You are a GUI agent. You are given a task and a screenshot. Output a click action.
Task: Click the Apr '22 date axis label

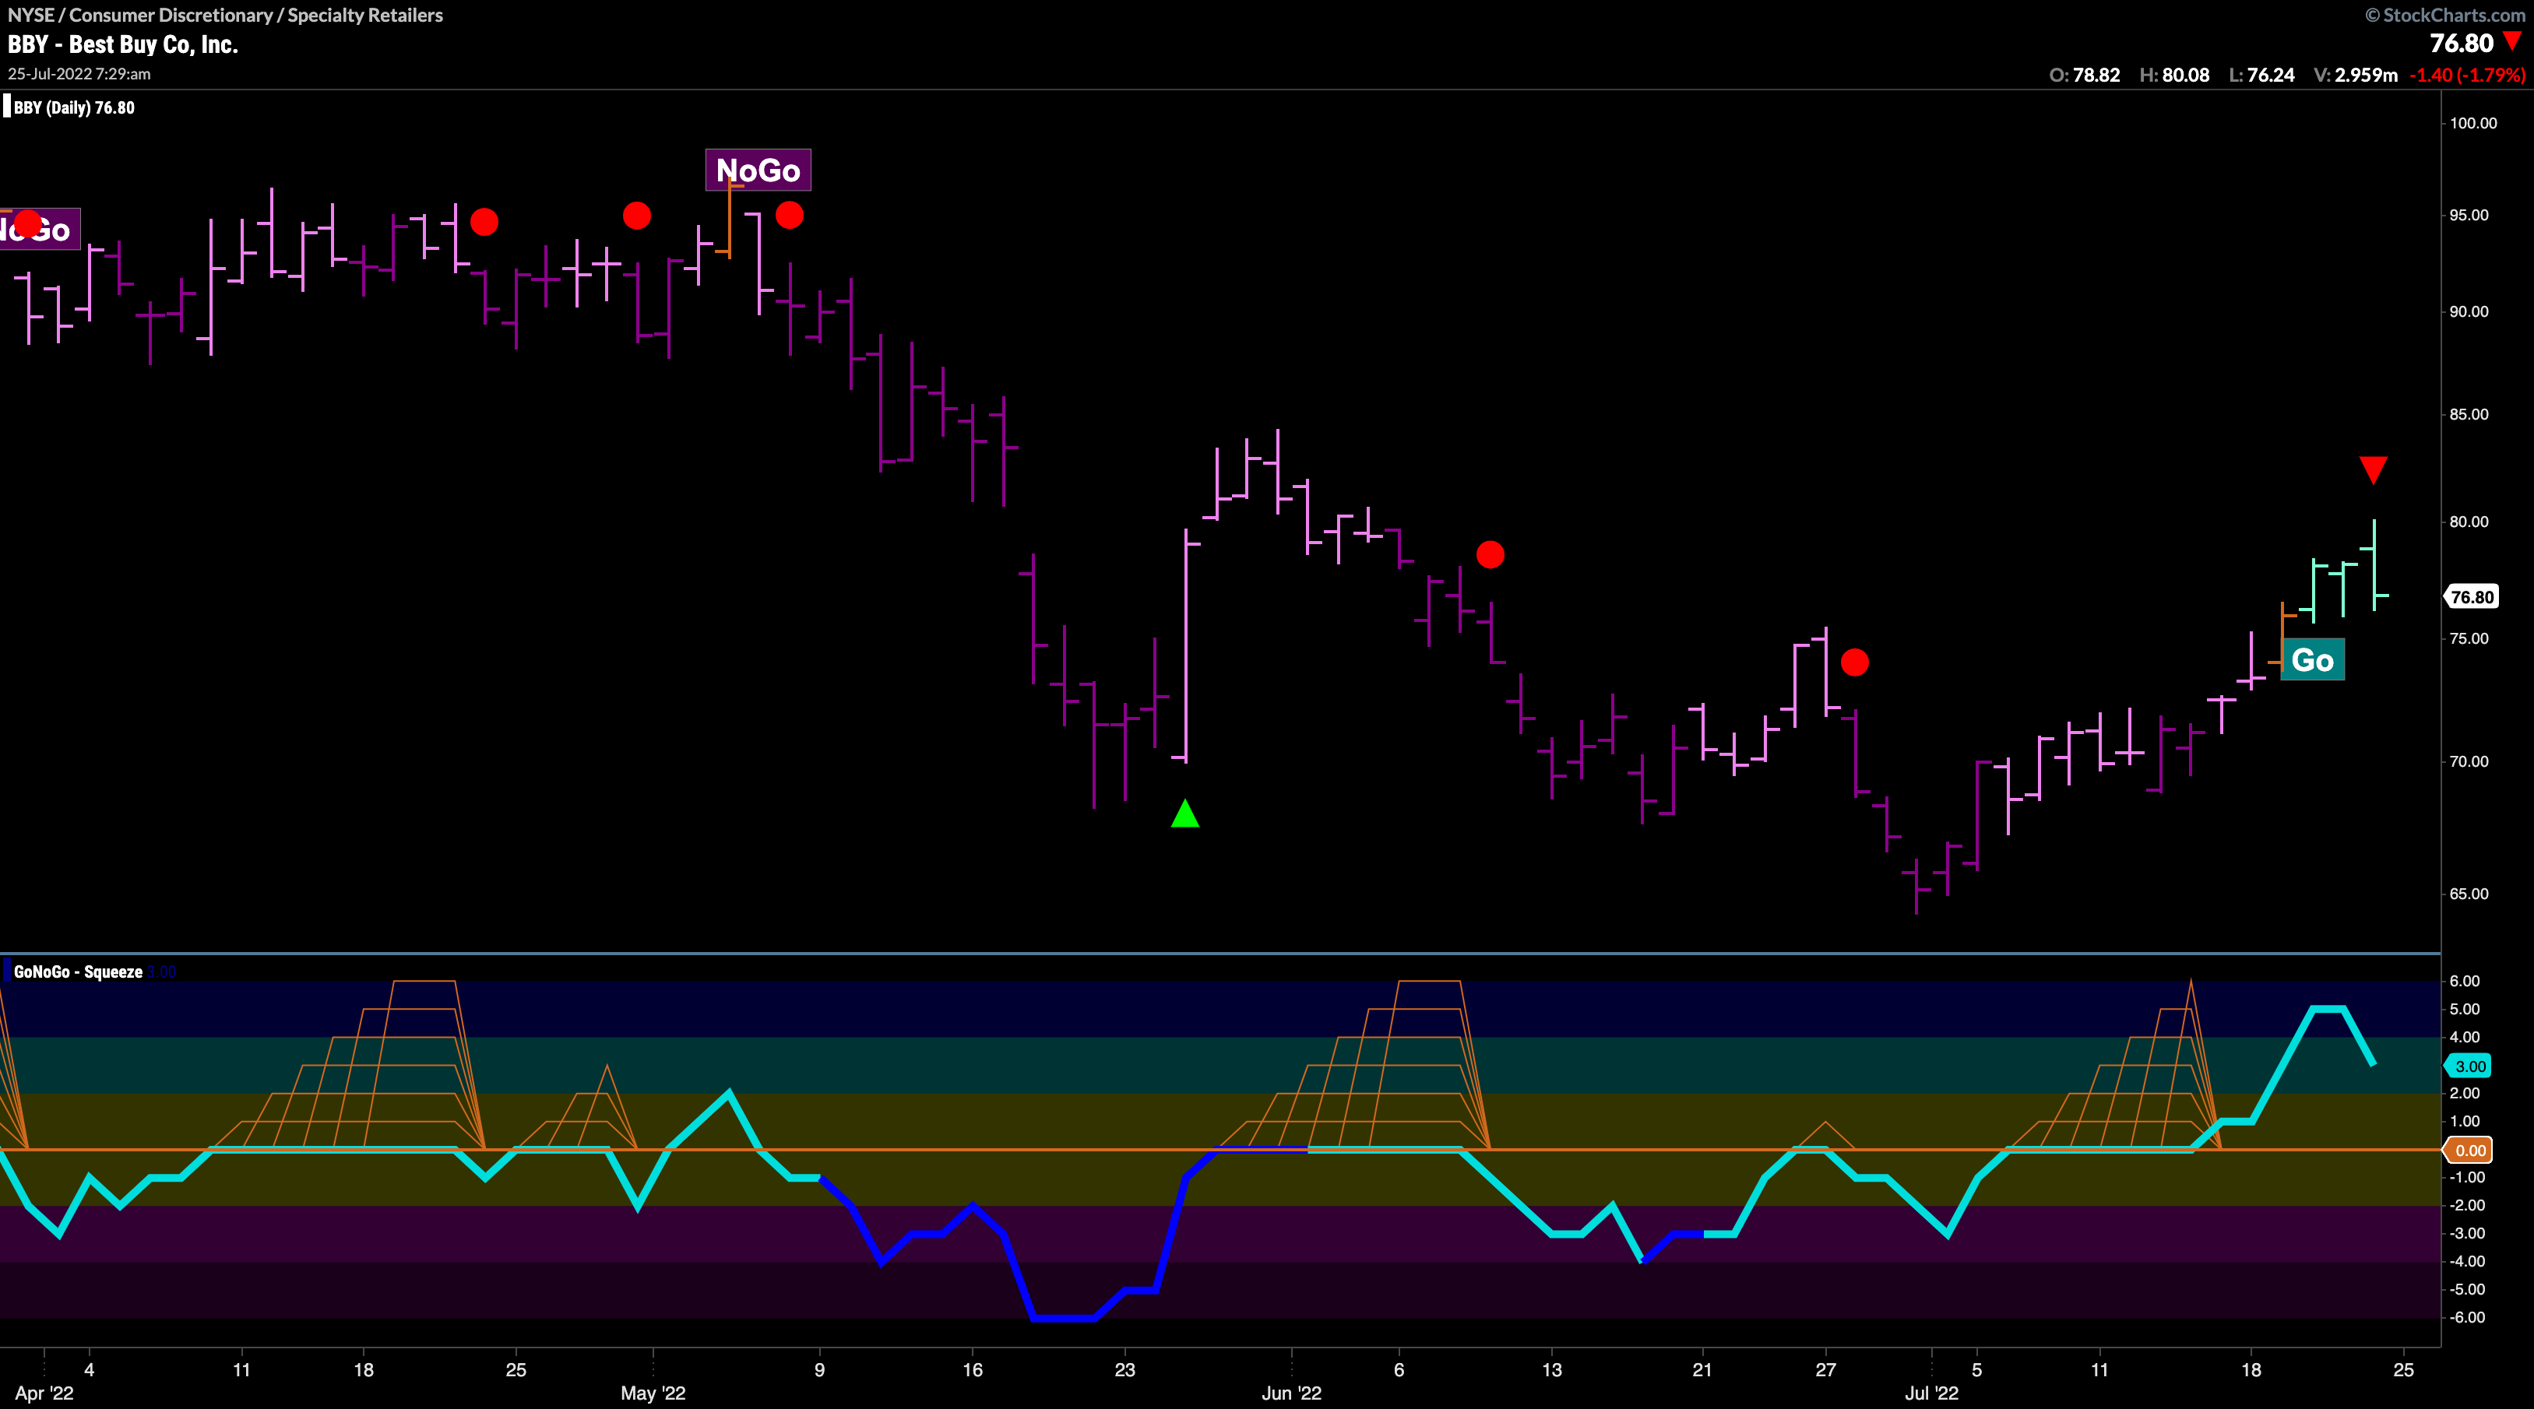(x=44, y=1393)
